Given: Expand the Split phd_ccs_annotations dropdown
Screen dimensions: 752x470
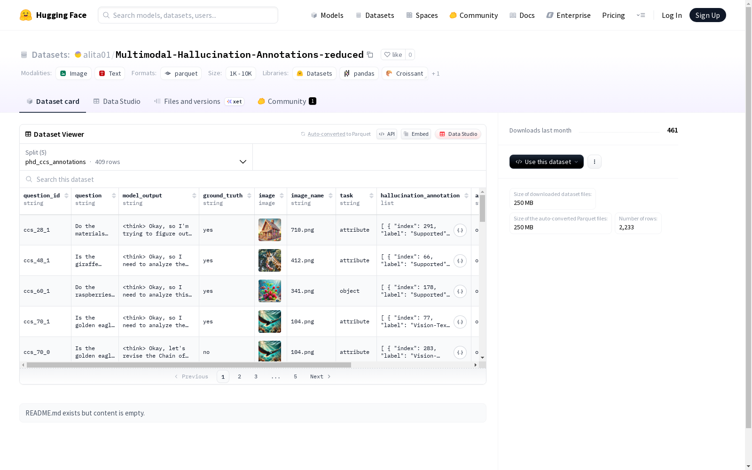Looking at the screenshot, I should click(x=136, y=157).
